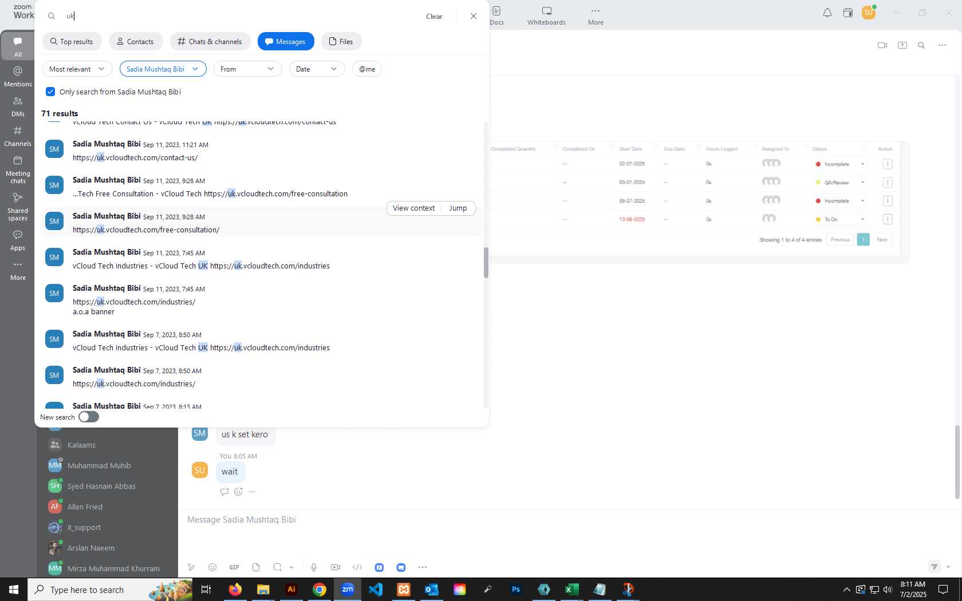Viewport: 962px width, 601px height.
Task: Clear the search query
Action: click(434, 16)
